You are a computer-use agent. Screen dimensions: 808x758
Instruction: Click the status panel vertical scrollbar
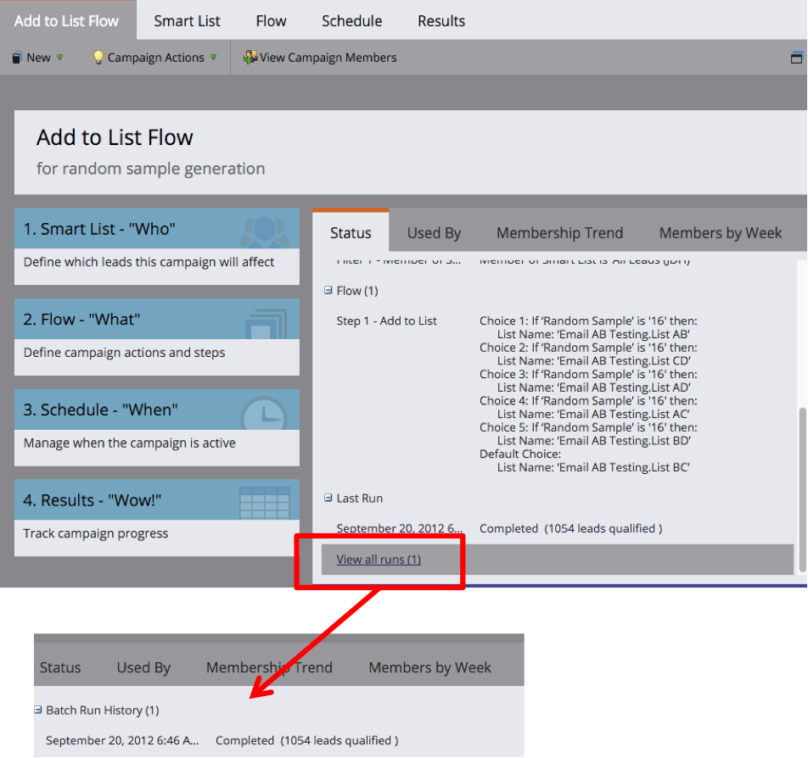[x=802, y=475]
